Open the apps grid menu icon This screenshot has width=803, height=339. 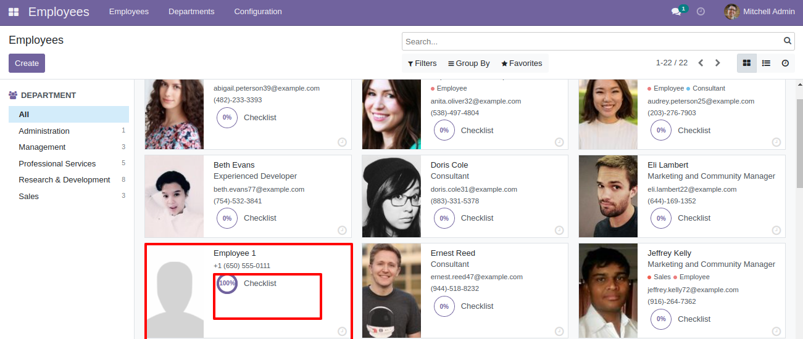click(x=14, y=12)
